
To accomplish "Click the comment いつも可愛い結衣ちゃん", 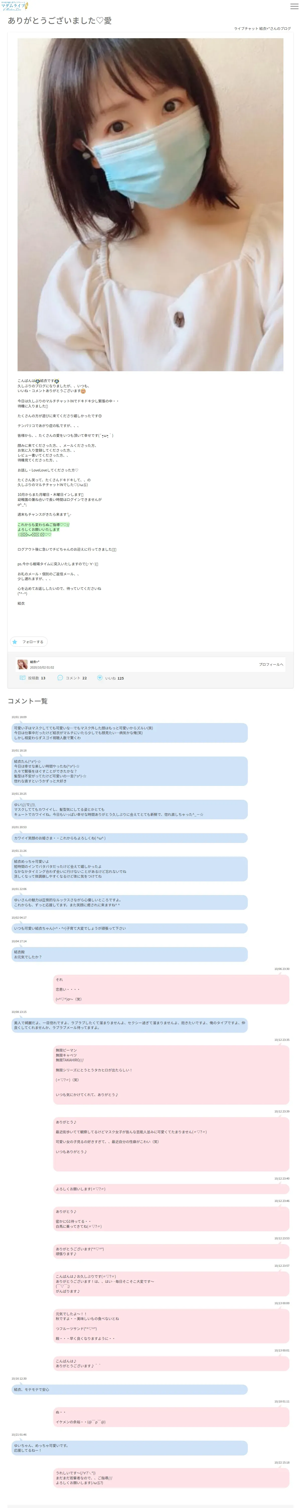I will [x=129, y=928].
